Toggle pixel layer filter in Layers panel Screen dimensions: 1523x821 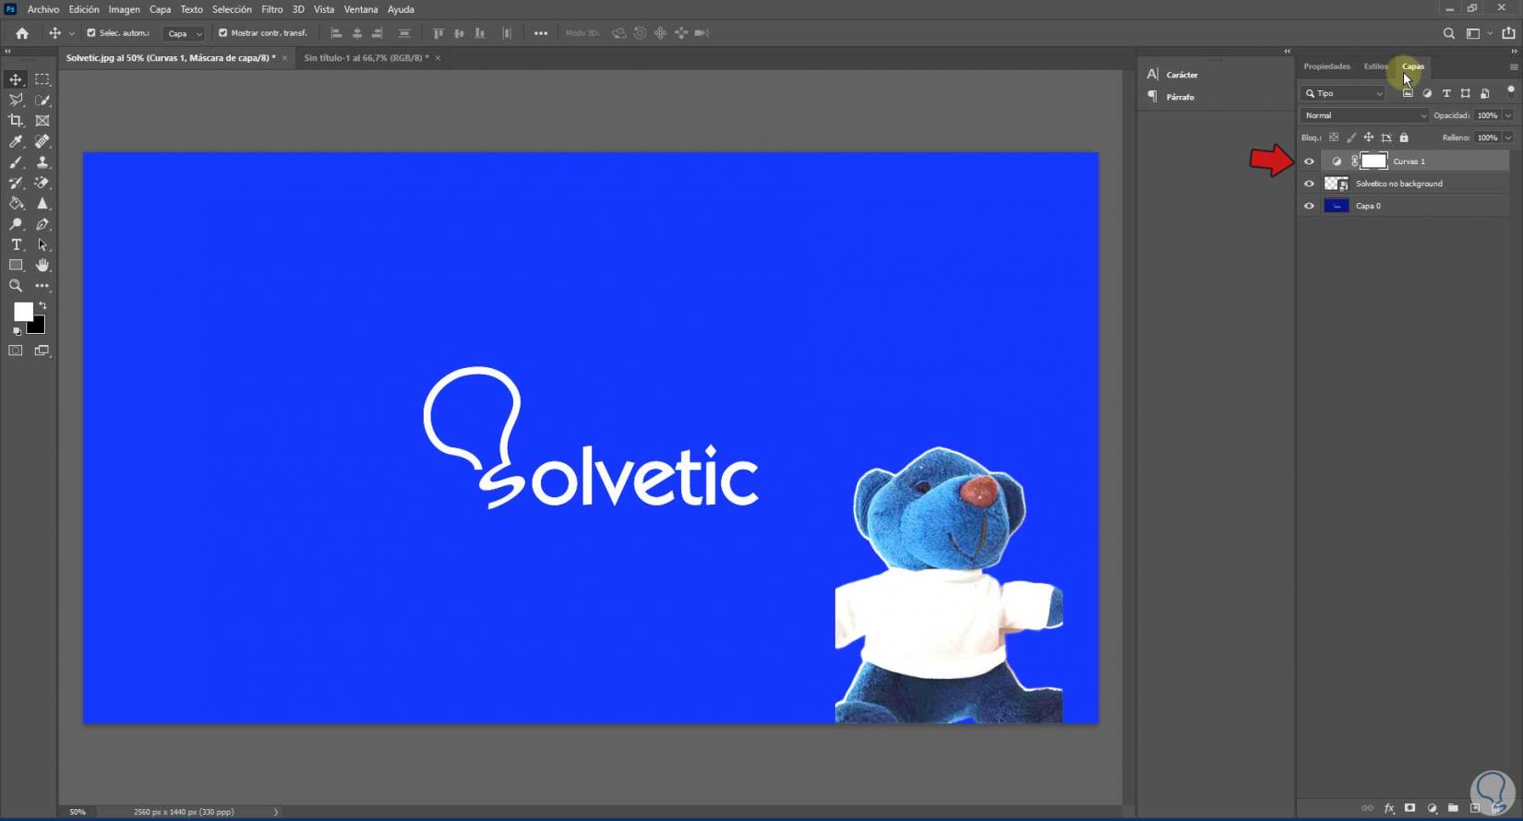1408,93
